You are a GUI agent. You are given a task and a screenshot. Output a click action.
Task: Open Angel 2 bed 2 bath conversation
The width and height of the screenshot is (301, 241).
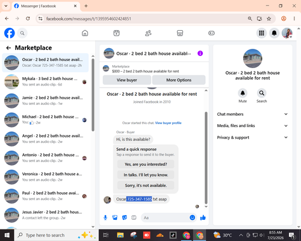click(45, 139)
